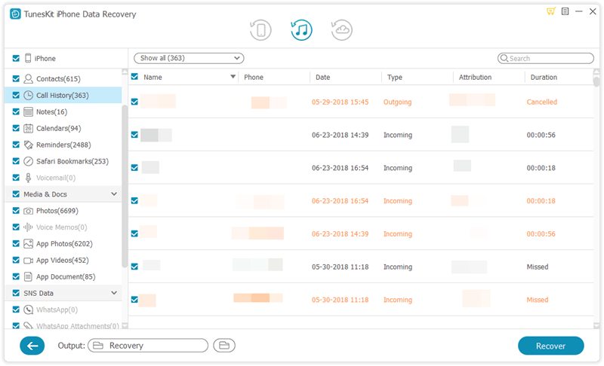Image resolution: width=604 pixels, height=366 pixels.
Task: Select the 05-30-2018 11:18 black date cell
Action: pyautogui.click(x=341, y=267)
